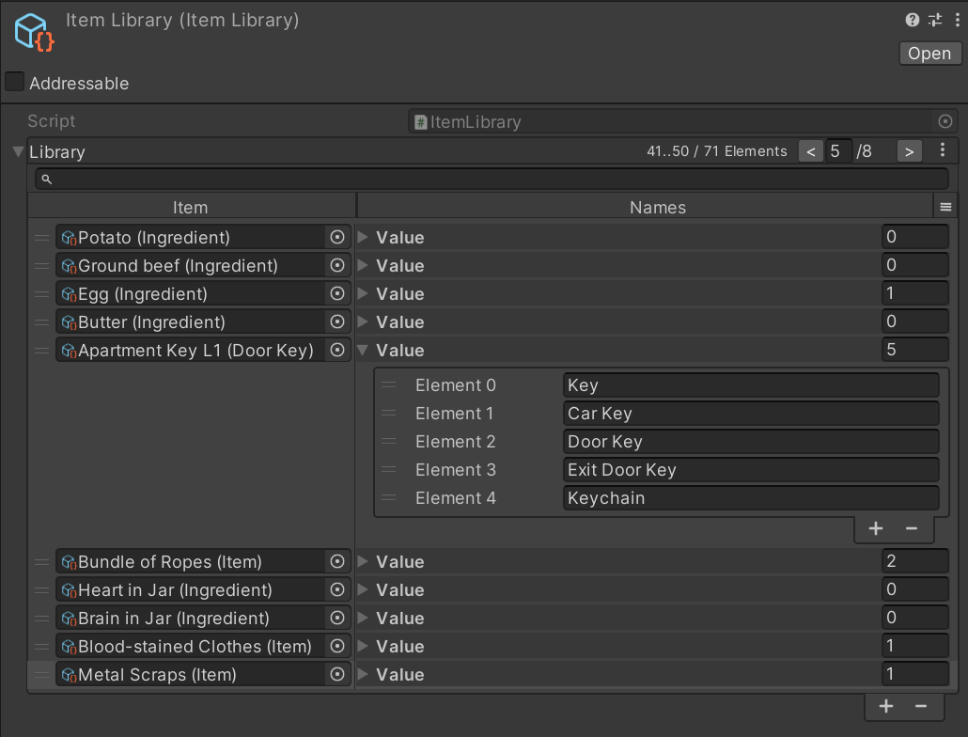
Task: Click Names column hamburger menu icon
Action: [x=945, y=208]
